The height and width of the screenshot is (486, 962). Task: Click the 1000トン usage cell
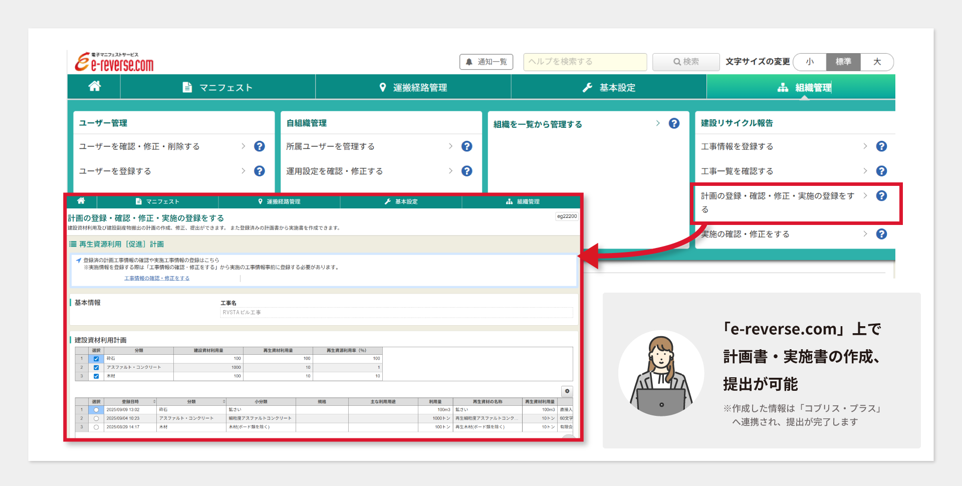point(435,418)
